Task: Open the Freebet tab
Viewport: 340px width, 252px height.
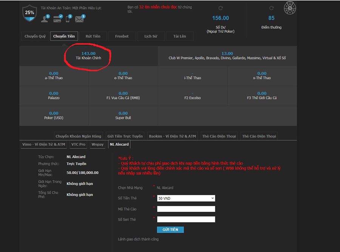Action: pos(122,36)
